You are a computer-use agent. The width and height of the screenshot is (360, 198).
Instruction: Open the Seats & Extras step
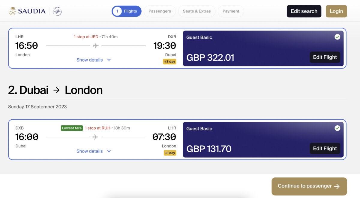(197, 11)
